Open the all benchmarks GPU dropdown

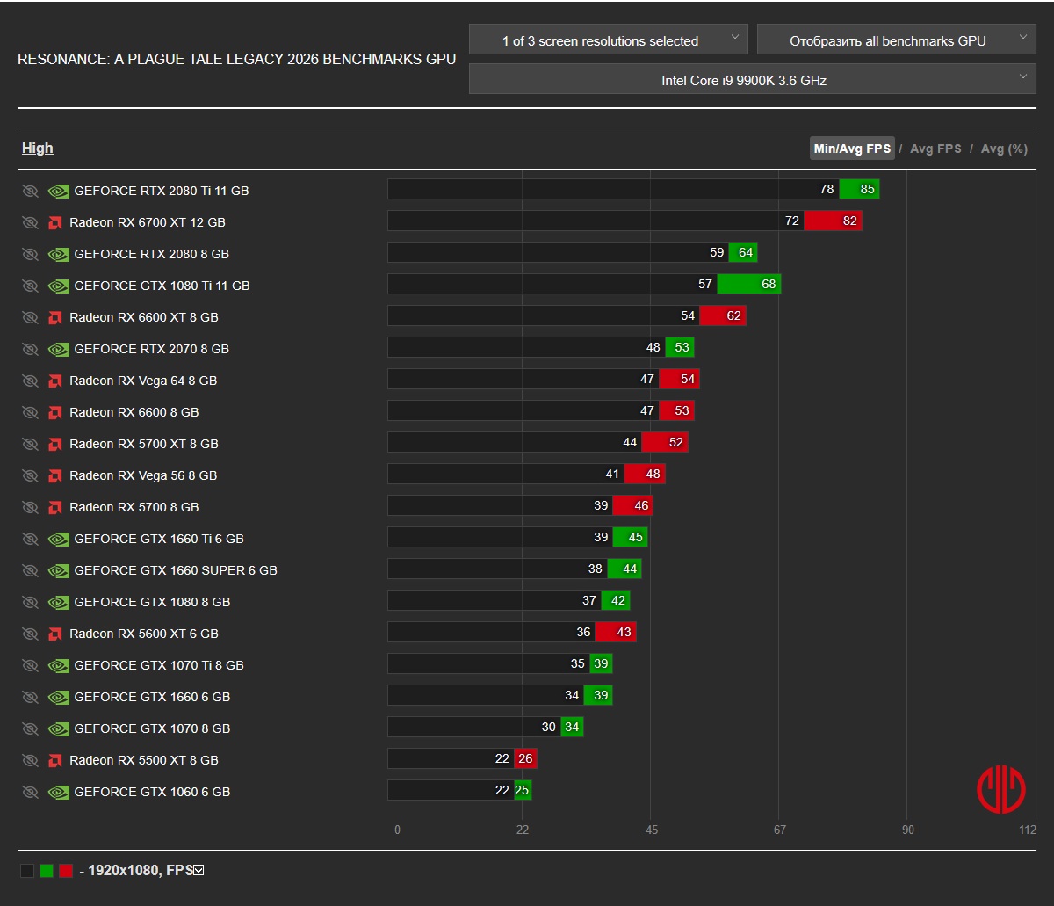click(x=897, y=40)
